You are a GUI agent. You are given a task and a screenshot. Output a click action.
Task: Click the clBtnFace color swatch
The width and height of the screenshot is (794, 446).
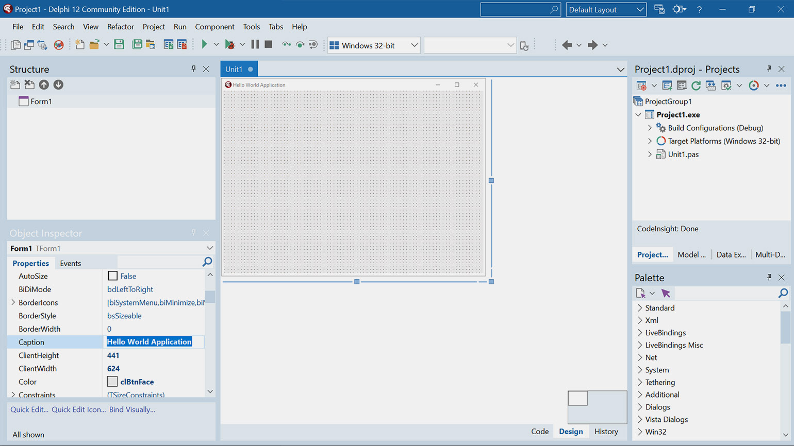[x=112, y=382]
